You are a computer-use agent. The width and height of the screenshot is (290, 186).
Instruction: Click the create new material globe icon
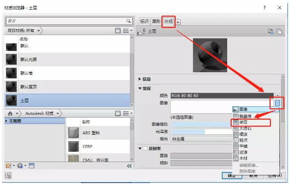(20, 166)
